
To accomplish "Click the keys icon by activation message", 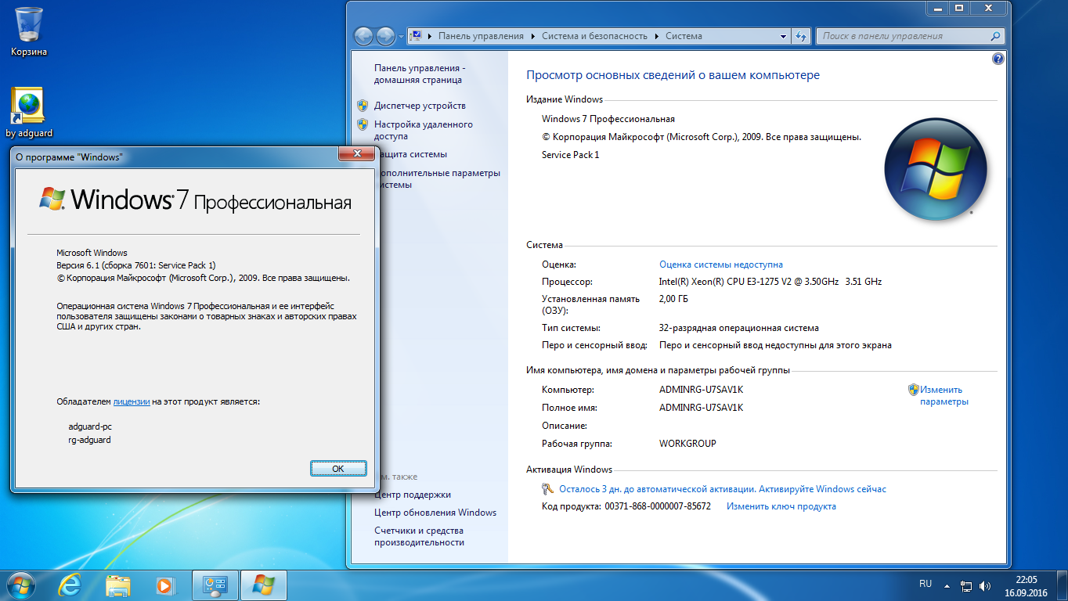I will coord(547,489).
